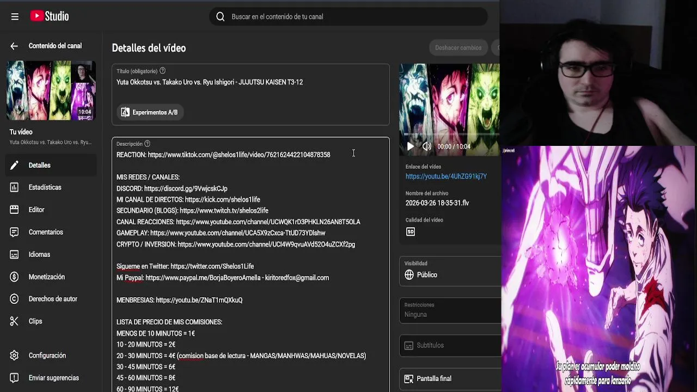This screenshot has width=697, height=392.
Task: Click the CRYPTO / INVERSION line
Action: pyautogui.click(x=236, y=244)
